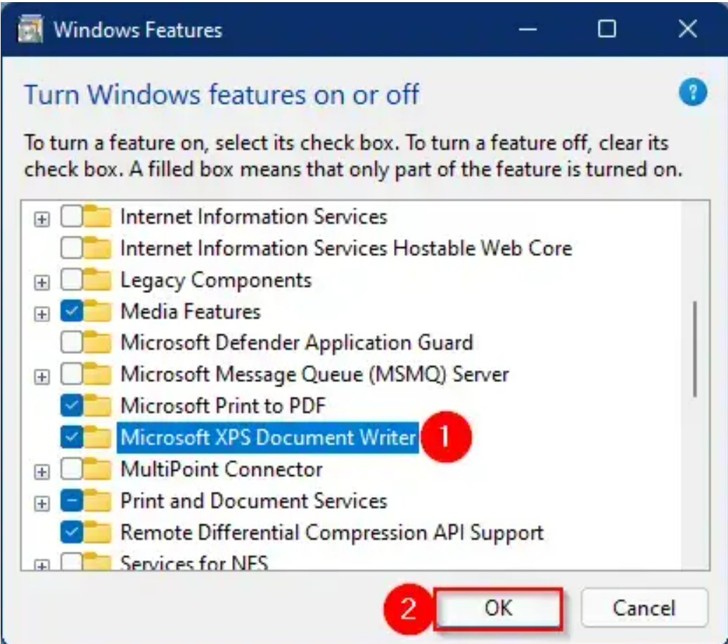Uncheck Microsoft Print to PDF checkbox
Image resolution: width=728 pixels, height=644 pixels.
(72, 405)
